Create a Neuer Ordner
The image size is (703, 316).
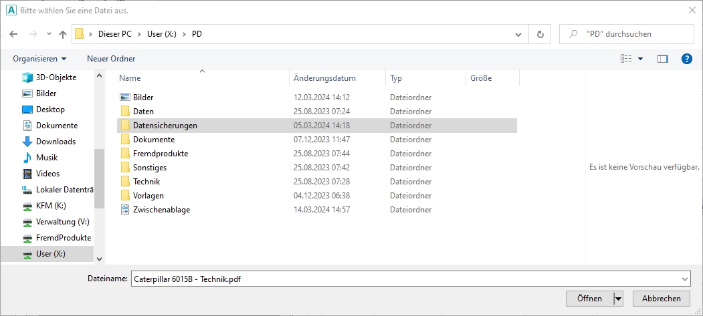111,59
